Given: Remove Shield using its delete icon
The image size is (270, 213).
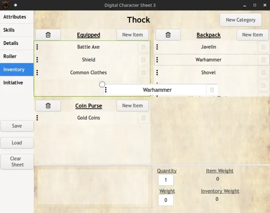Looking at the screenshot, I should tap(143, 60).
